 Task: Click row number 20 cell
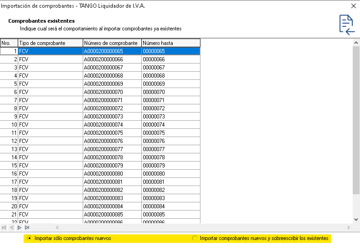click(x=9, y=206)
